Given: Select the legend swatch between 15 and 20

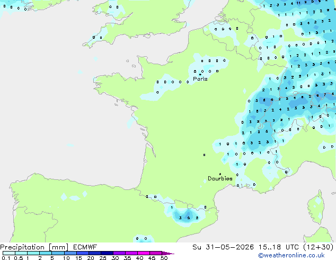Looking at the screenshot, I should [83, 253].
